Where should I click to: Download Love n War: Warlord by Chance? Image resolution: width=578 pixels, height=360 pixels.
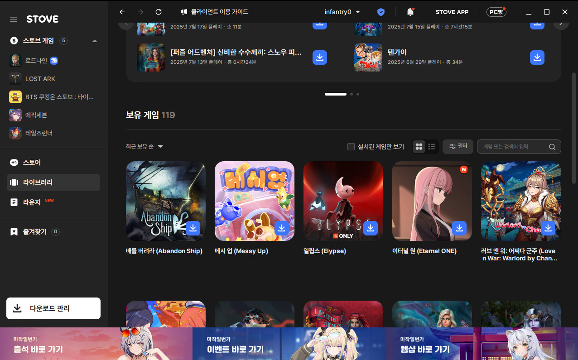click(x=548, y=228)
